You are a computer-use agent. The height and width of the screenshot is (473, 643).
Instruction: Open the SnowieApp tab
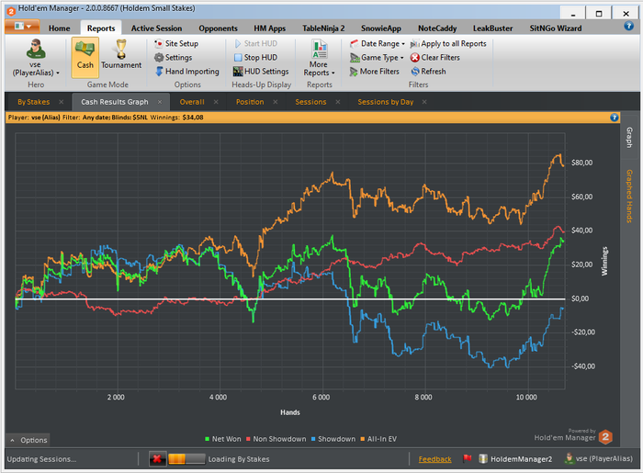[381, 28]
